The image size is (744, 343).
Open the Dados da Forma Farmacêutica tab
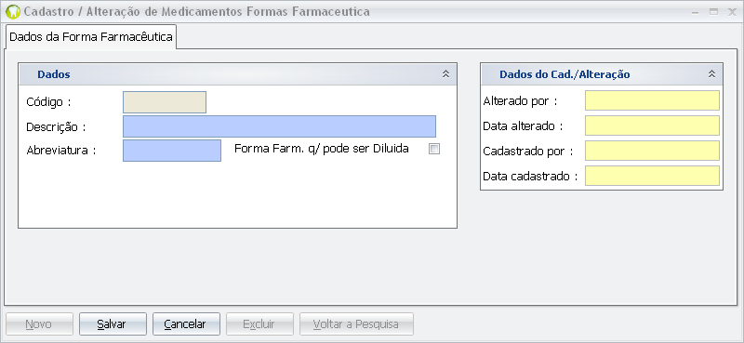click(91, 37)
